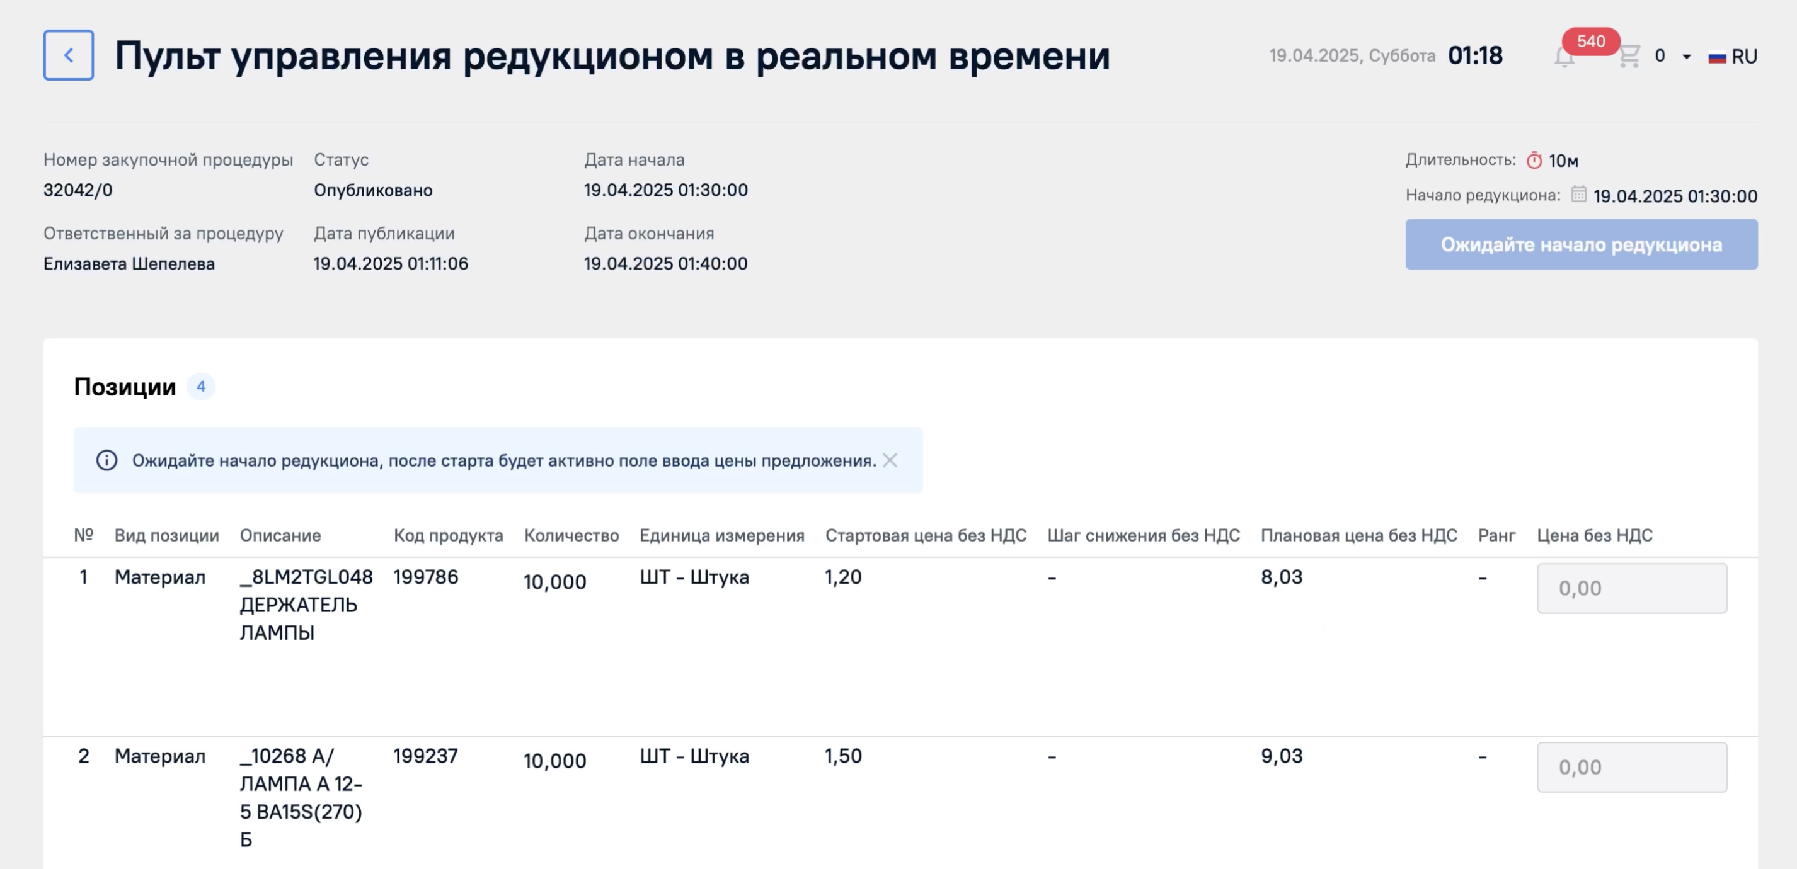Click the positions count badge 4

(201, 387)
